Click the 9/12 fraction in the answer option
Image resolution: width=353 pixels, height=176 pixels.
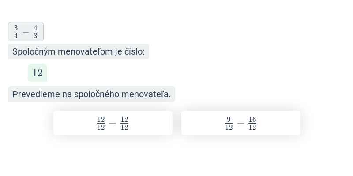[x=229, y=123]
